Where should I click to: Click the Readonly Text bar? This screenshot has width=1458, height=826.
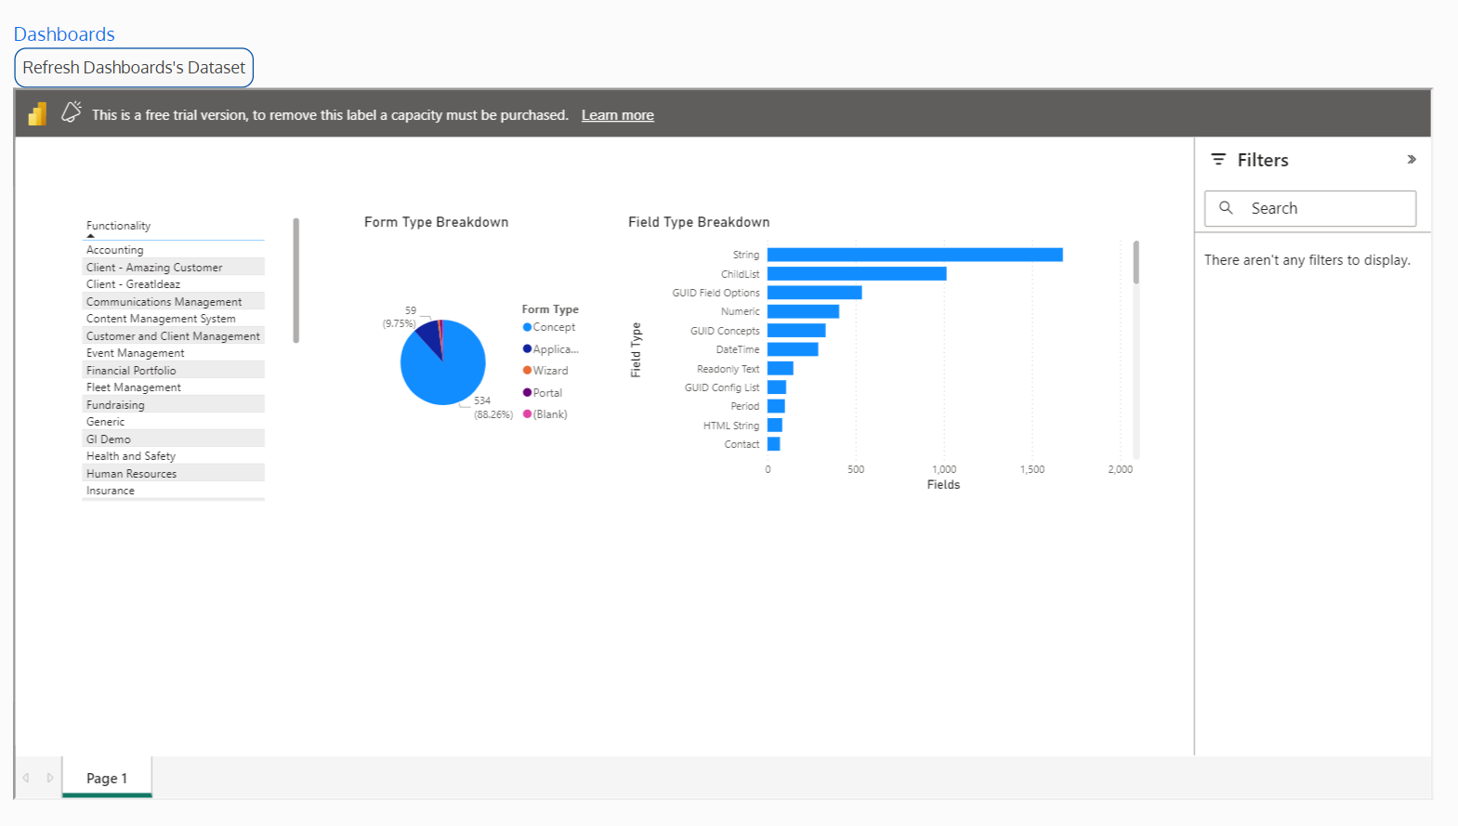pos(781,369)
